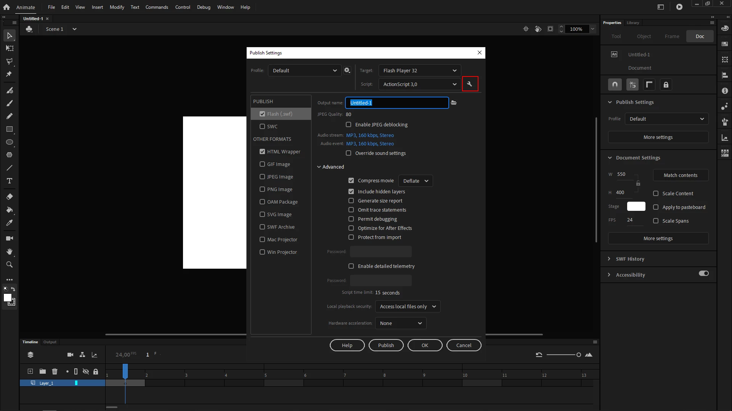The width and height of the screenshot is (732, 411).
Task: Collapse the Advanced section
Action: [x=319, y=167]
